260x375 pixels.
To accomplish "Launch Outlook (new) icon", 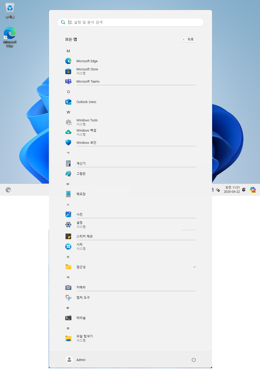I will (x=68, y=102).
